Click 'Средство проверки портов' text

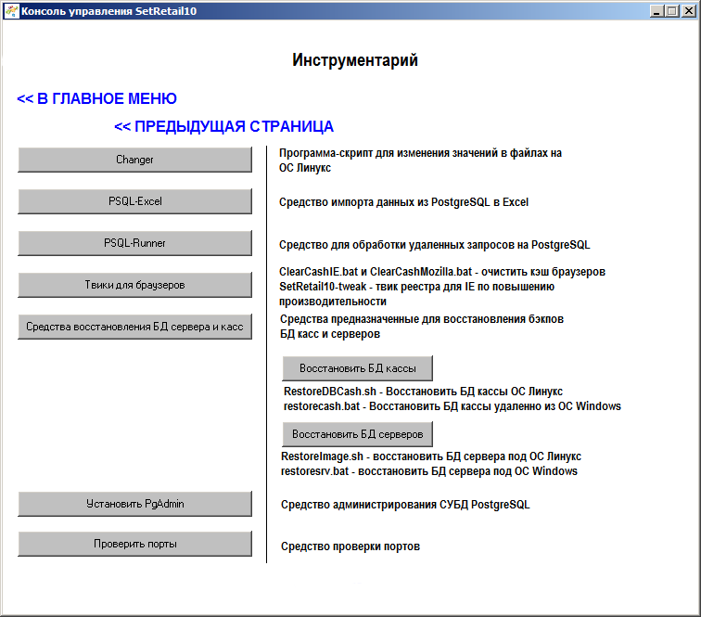click(x=350, y=546)
